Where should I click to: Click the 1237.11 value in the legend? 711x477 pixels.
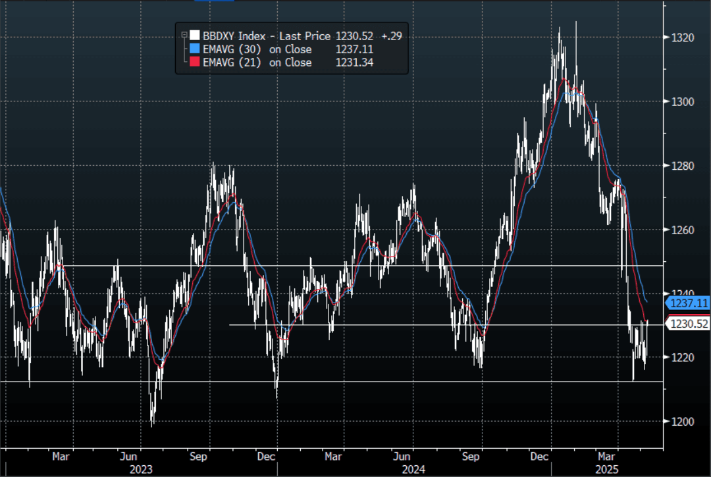[x=350, y=49]
